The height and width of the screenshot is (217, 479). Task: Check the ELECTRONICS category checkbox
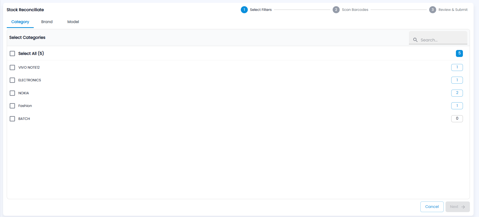click(12, 80)
